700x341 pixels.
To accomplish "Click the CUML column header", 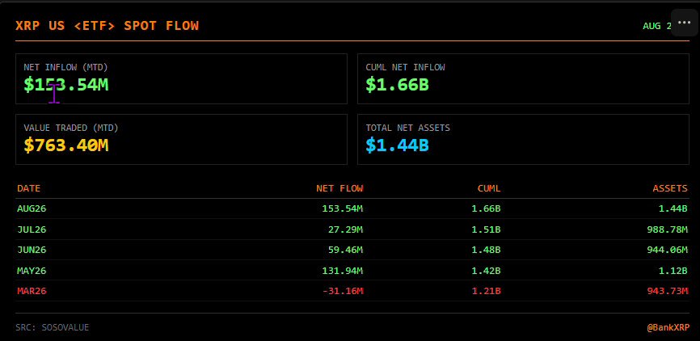I will [489, 188].
